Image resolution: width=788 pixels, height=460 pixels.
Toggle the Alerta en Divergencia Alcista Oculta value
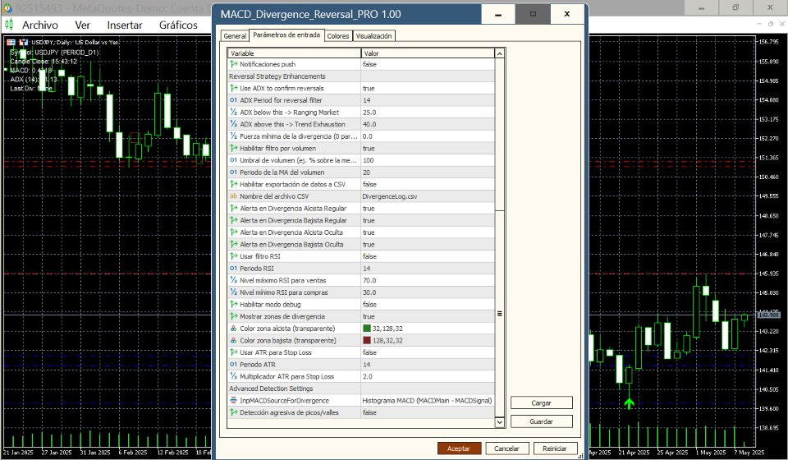pyautogui.click(x=428, y=232)
